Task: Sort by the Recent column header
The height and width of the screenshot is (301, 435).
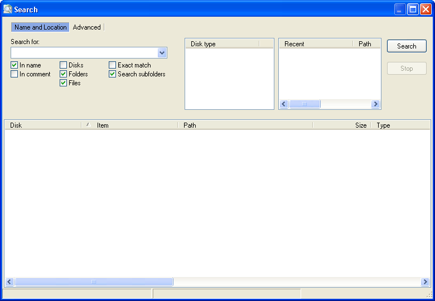Action: (316, 44)
